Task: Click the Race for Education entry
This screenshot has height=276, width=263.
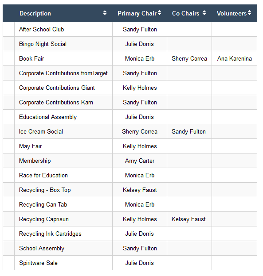Action: click(x=43, y=176)
